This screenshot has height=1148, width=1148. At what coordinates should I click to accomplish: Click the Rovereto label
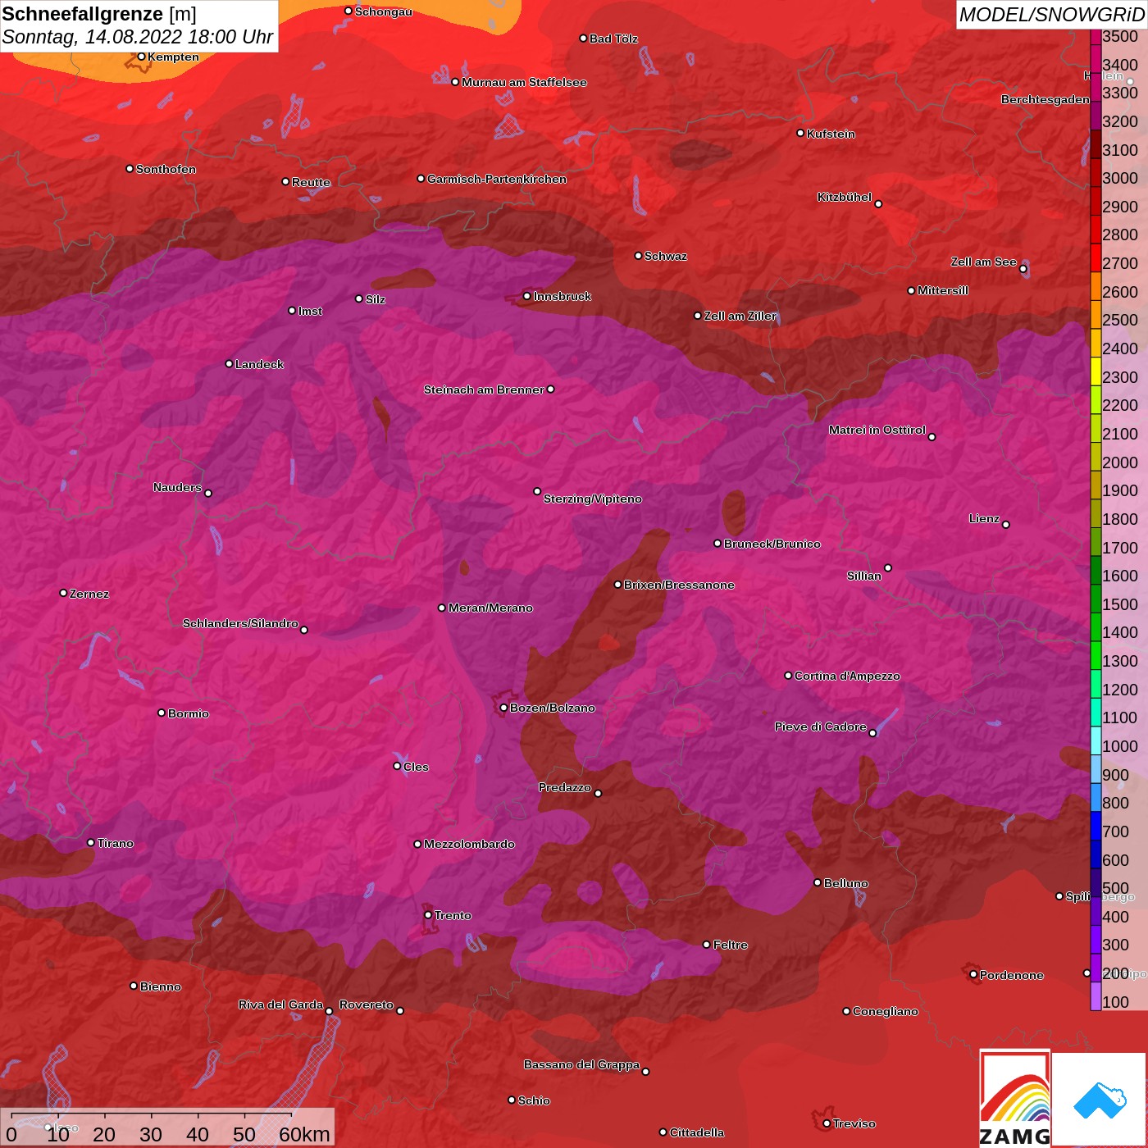click(367, 1004)
